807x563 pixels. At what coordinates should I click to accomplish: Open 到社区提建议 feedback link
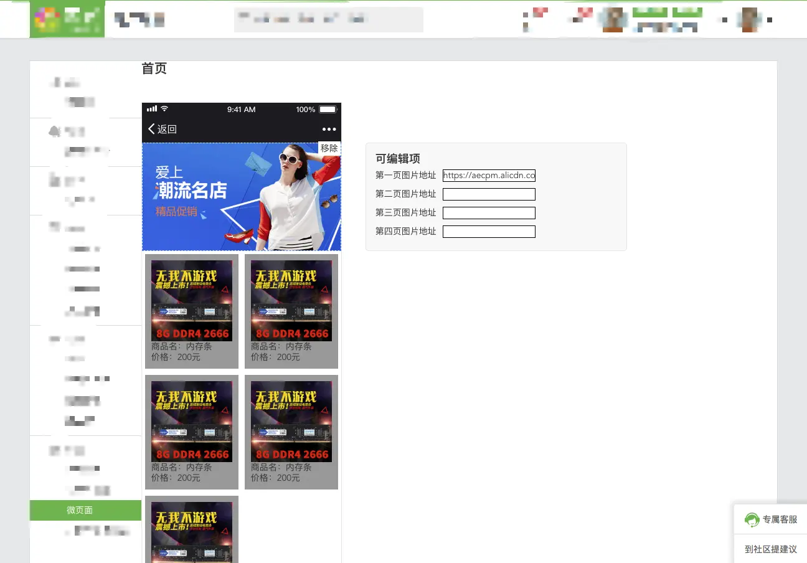coord(771,549)
